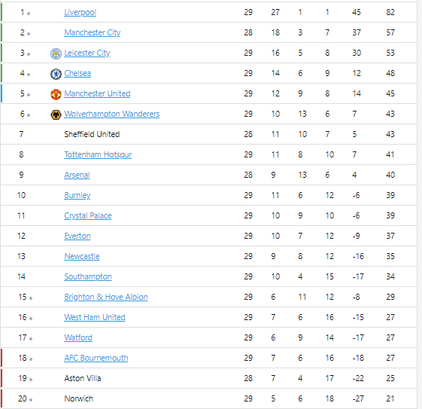The height and width of the screenshot is (409, 422).
Task: Go to the West Ham United page
Action: pyautogui.click(x=95, y=317)
